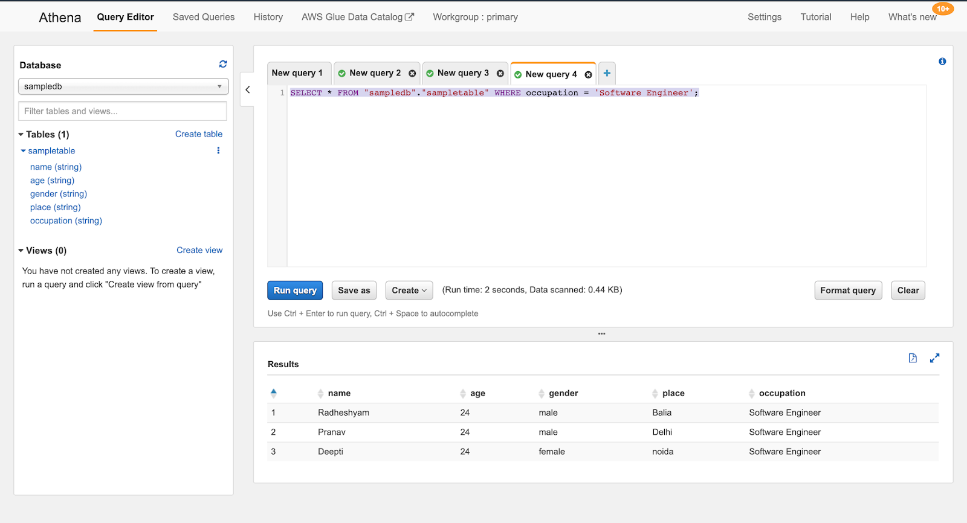
Task: Collapse the left database side panel
Action: tap(247, 89)
